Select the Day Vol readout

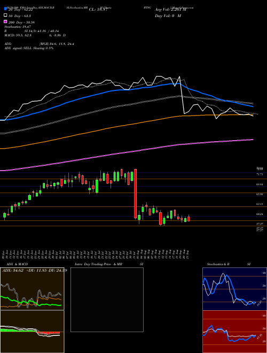coord(168,16)
